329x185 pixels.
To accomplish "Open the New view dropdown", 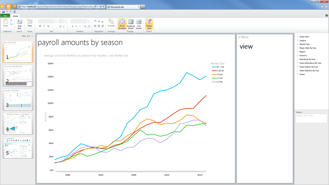I will point(30,23).
